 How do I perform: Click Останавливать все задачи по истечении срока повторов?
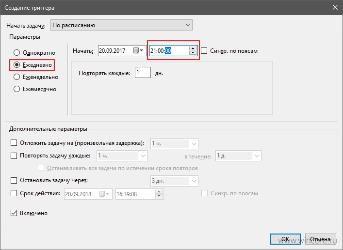[41, 168]
